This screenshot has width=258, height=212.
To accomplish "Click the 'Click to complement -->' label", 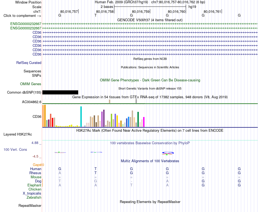I will coord(22,16).
